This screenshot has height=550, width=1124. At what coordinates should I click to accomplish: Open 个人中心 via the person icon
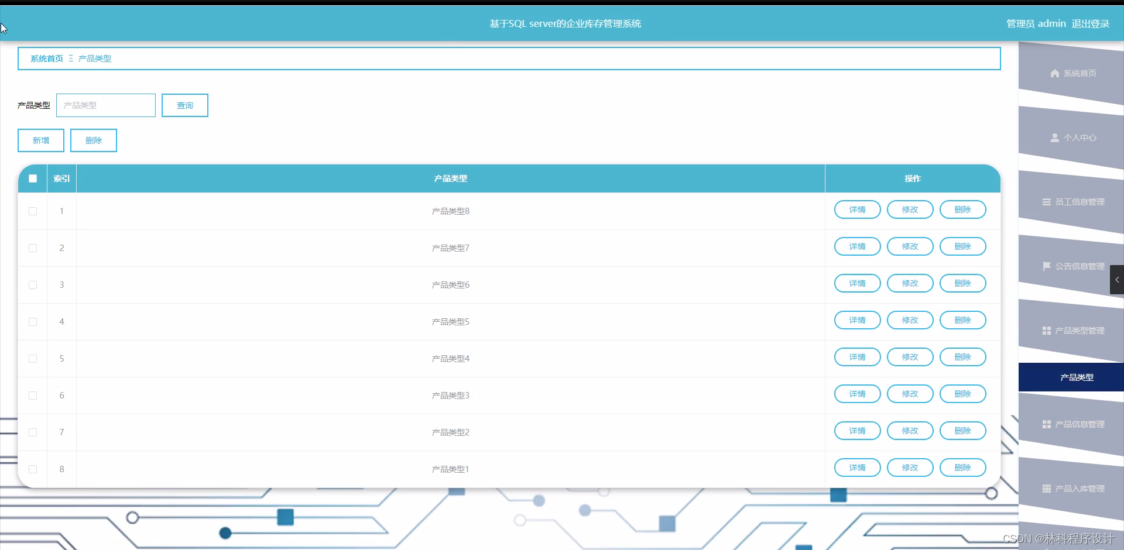[x=1056, y=138]
